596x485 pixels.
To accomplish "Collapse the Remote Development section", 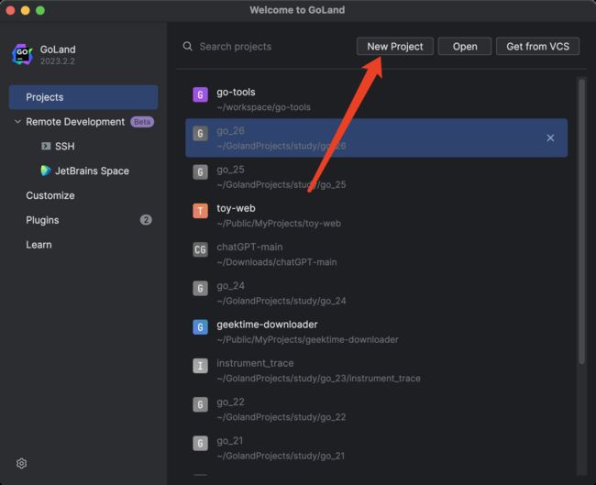I will [17, 122].
